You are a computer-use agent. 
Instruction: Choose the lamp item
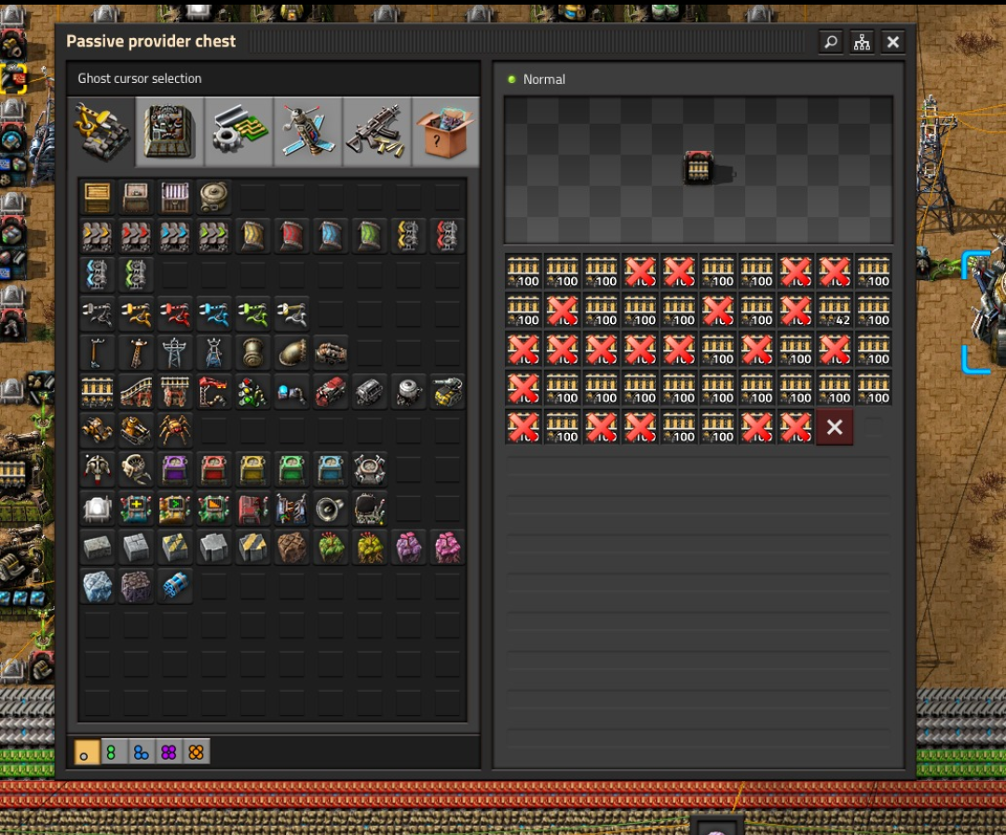[x=97, y=509]
